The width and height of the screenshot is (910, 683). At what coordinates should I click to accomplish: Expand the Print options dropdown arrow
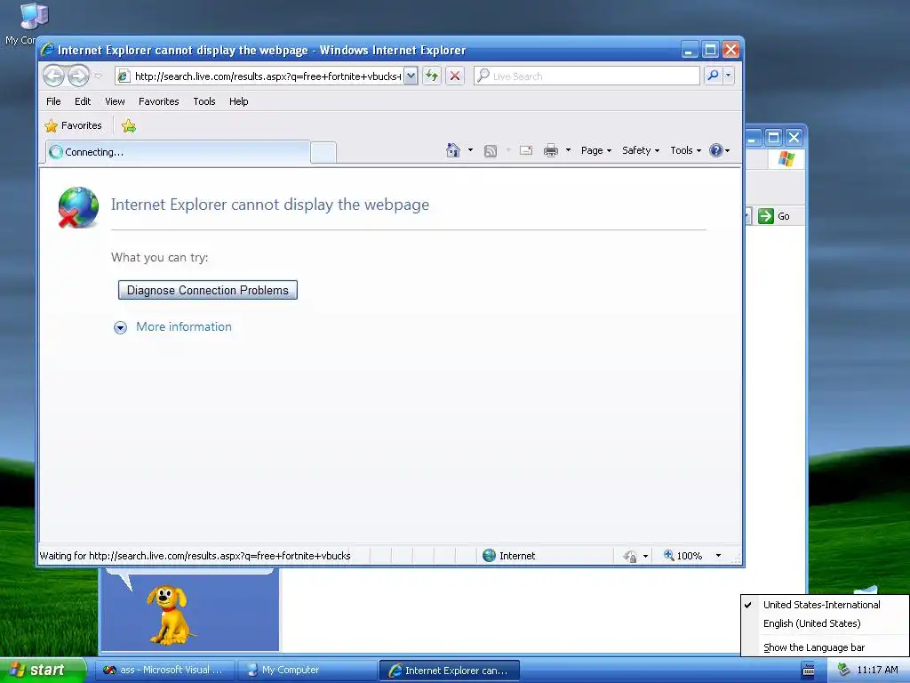(568, 150)
